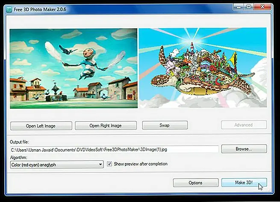Open the Options dialog

195,183
